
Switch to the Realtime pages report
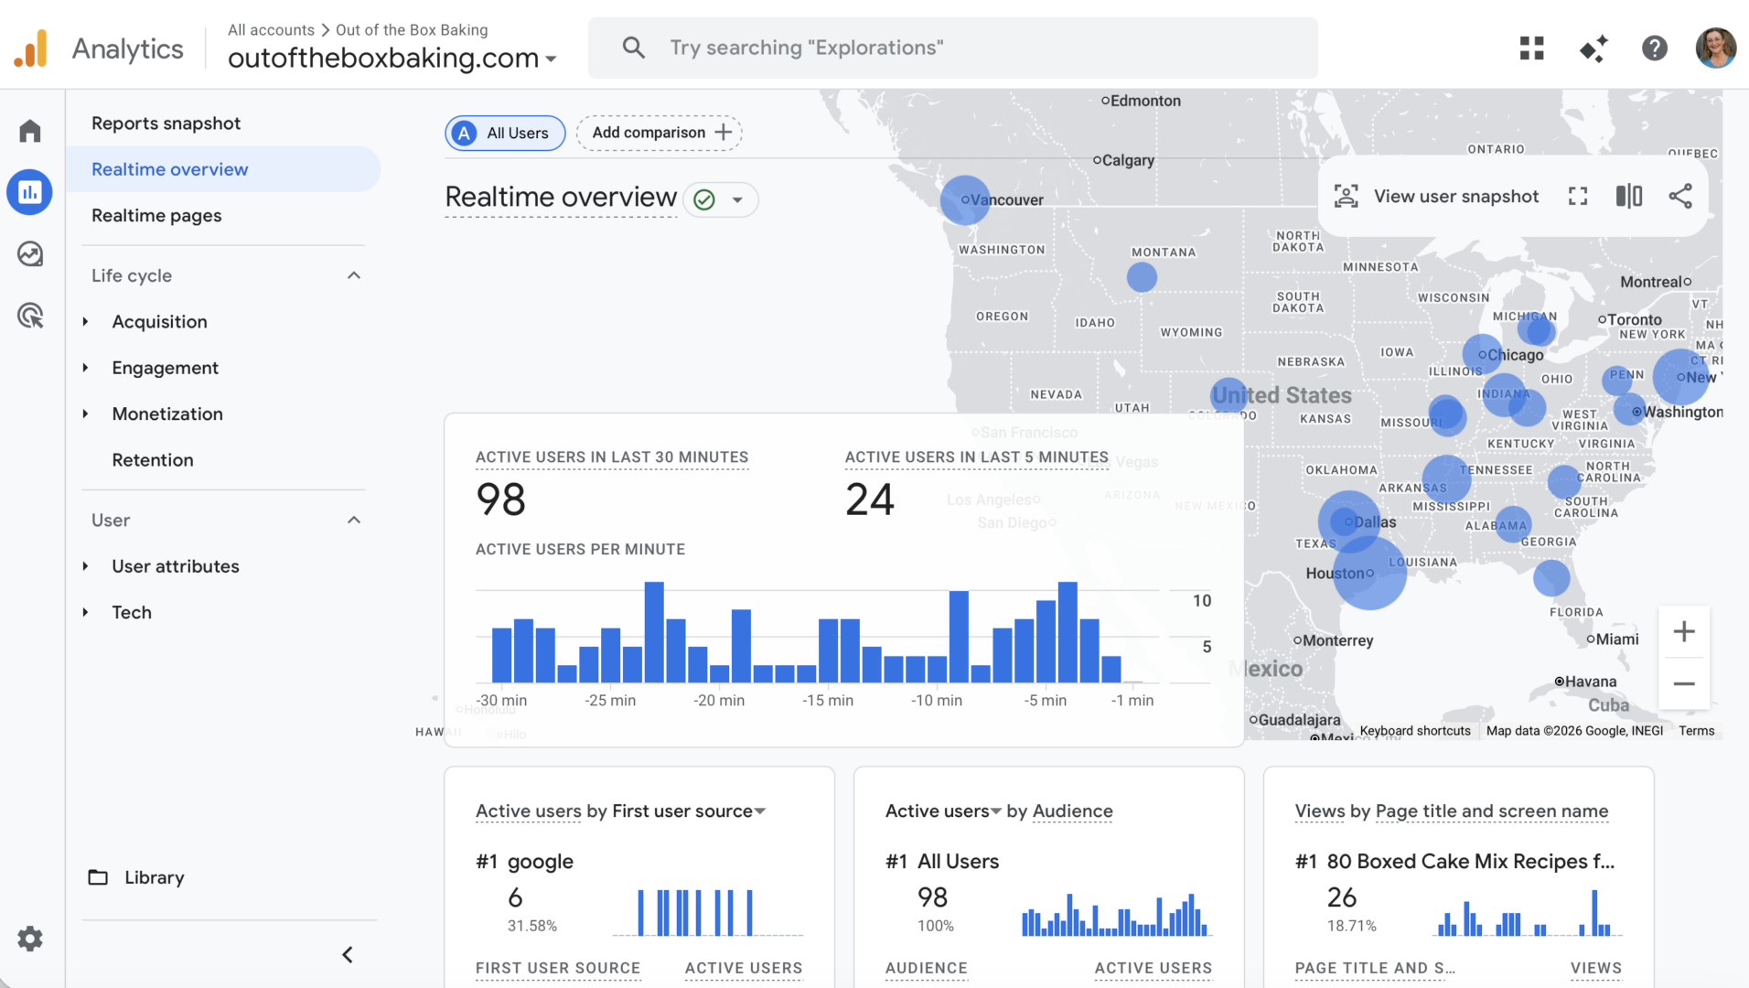coord(156,215)
